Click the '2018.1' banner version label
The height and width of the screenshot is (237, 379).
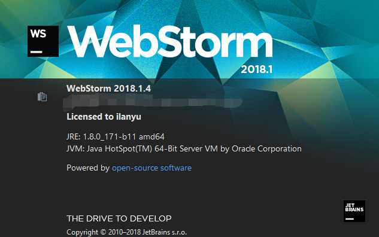point(257,69)
